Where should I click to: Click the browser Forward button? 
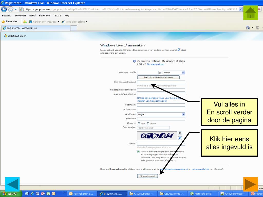pyautogui.click(x=10, y=9)
